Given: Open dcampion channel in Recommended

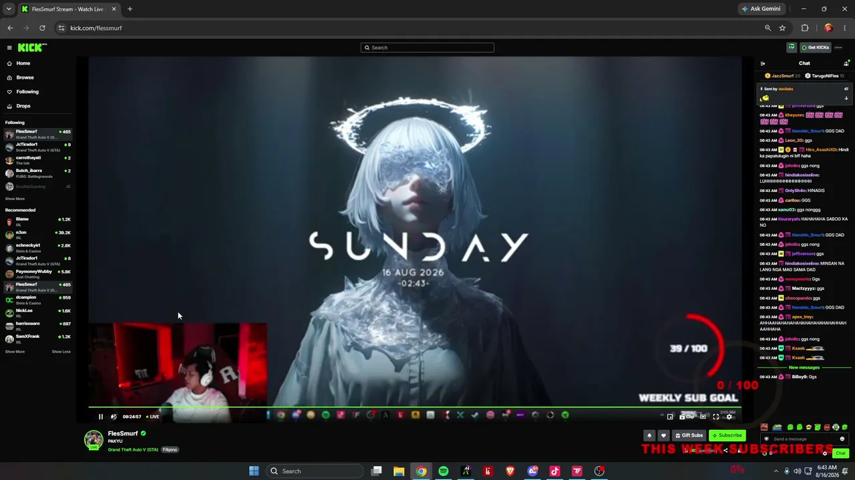Looking at the screenshot, I should (x=38, y=300).
